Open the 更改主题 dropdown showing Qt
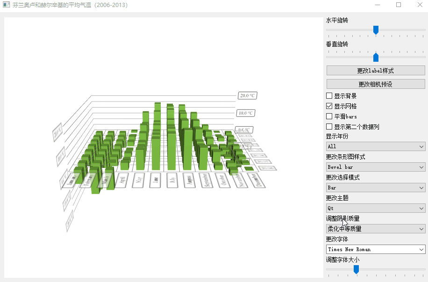 [x=376, y=208]
